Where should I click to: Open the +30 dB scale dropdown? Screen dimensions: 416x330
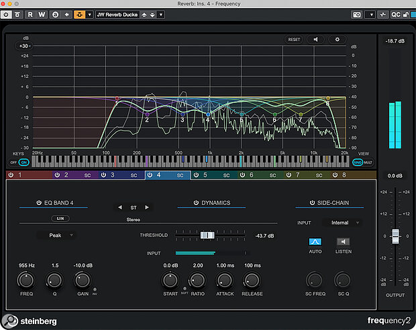pyautogui.click(x=24, y=46)
